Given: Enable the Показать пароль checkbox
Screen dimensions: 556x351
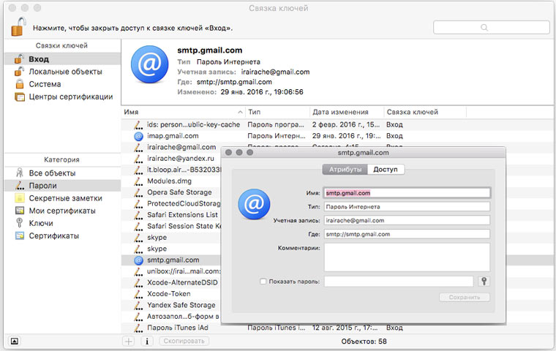Looking at the screenshot, I should point(263,281).
